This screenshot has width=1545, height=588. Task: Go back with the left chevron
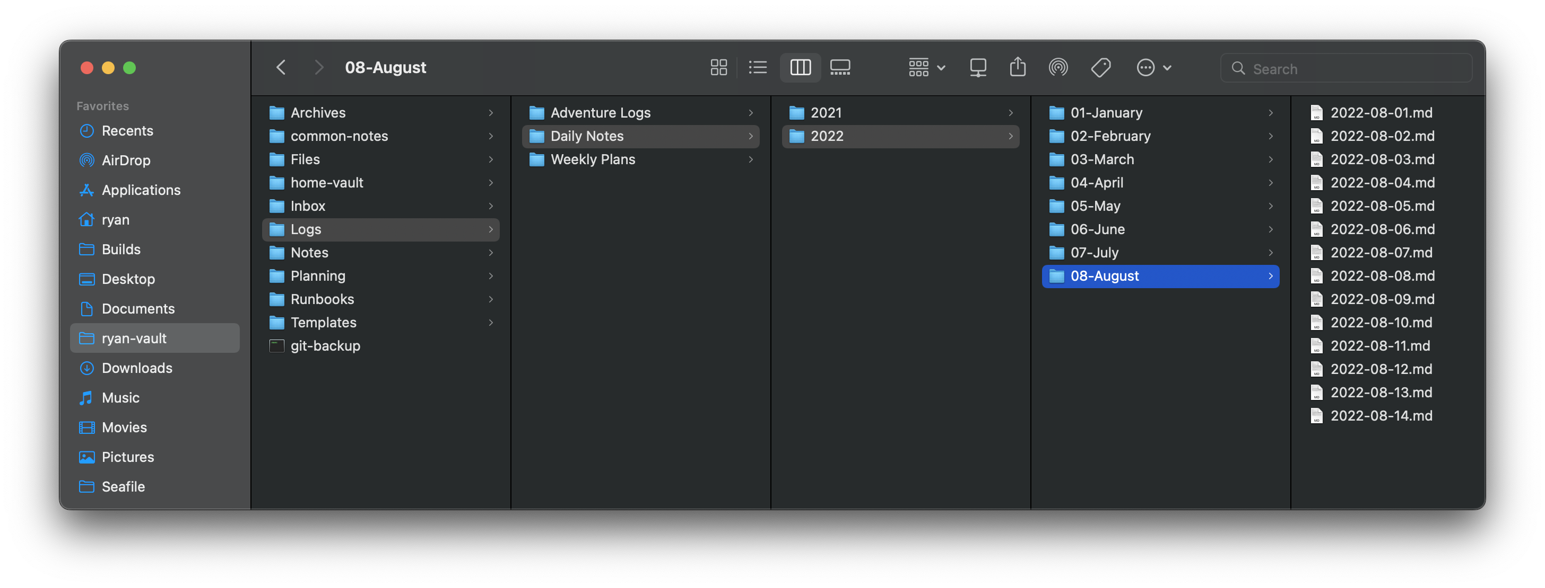click(281, 68)
